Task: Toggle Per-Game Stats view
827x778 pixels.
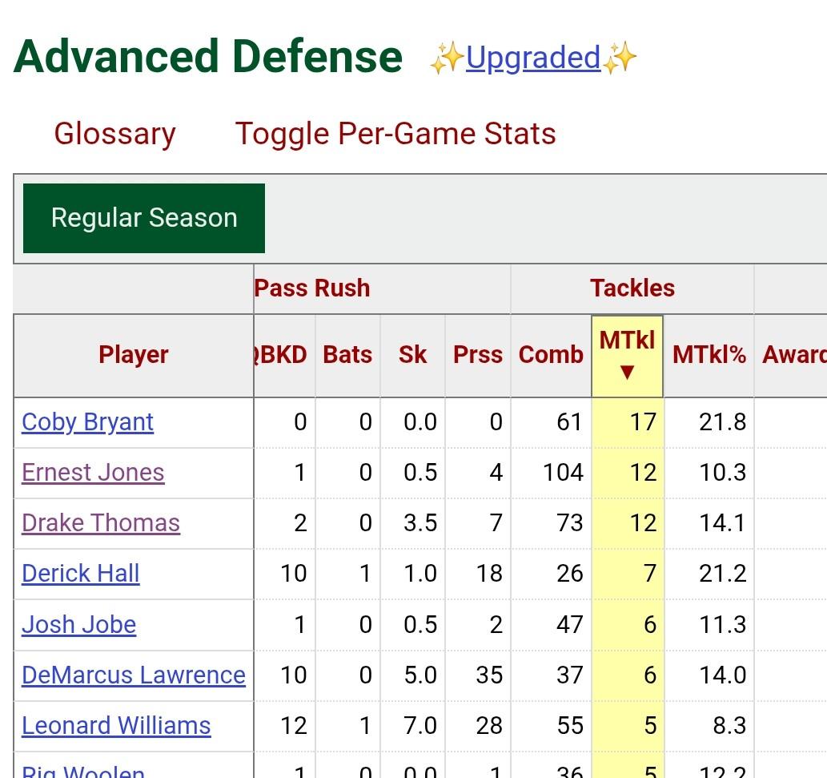Action: coord(395,134)
